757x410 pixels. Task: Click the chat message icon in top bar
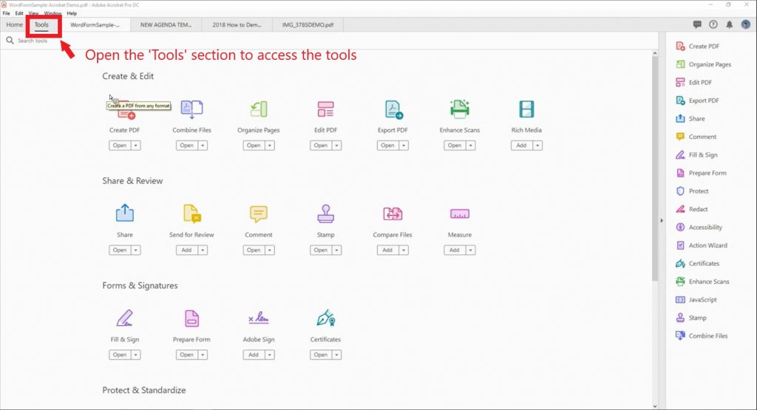(697, 24)
